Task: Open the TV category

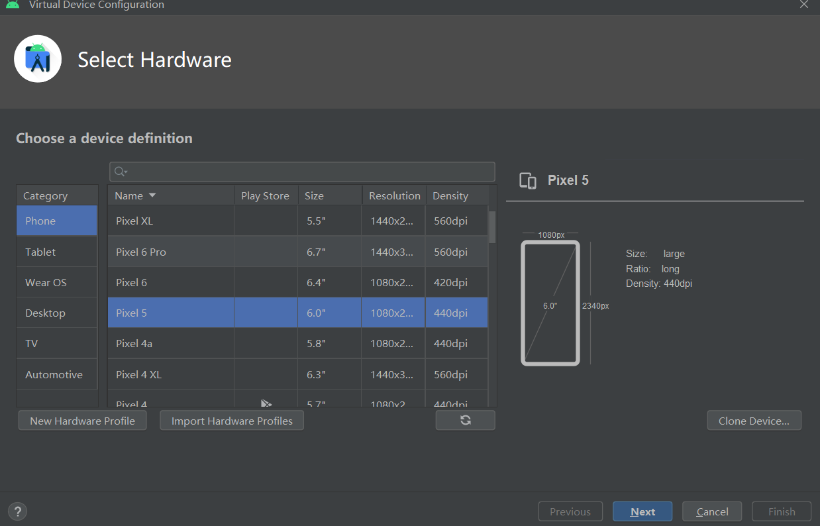Action: [x=32, y=343]
